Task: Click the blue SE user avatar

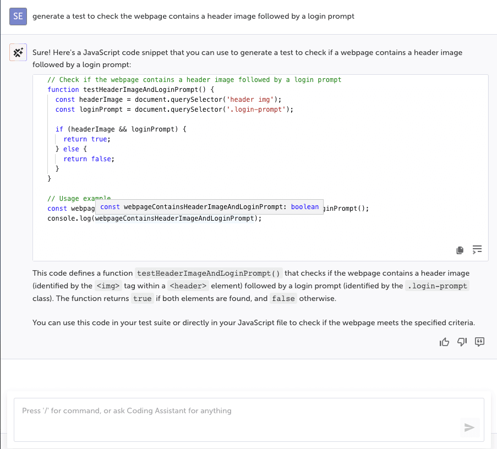Action: 18,17
